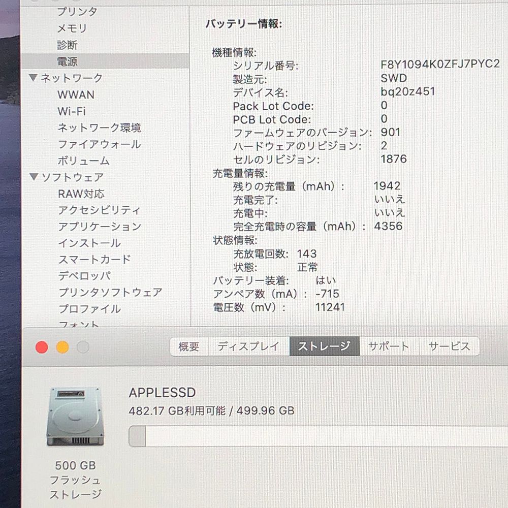This screenshot has width=508, height=508.
Task: Collapse the ソフトウェア section triangle
Action: click(34, 177)
